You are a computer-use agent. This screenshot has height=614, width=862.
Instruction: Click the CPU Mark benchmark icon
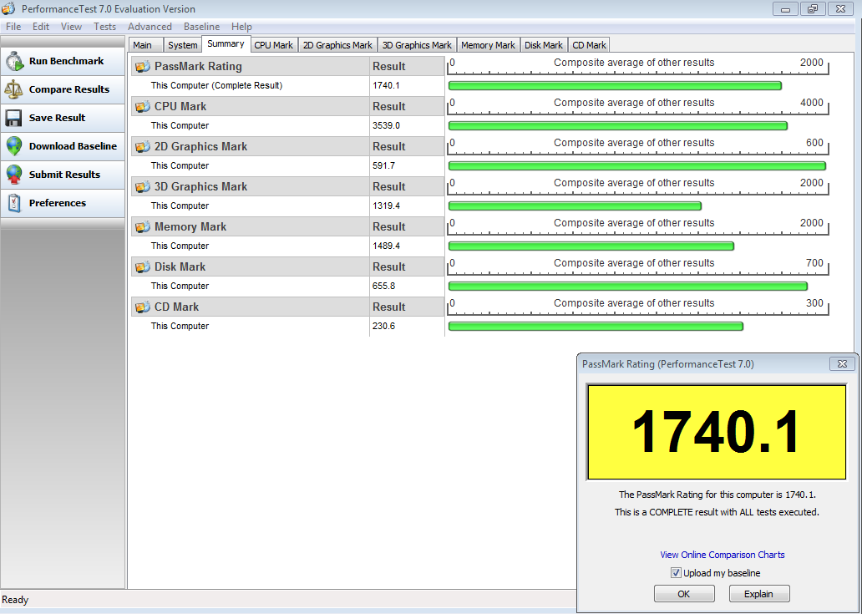pyautogui.click(x=141, y=106)
